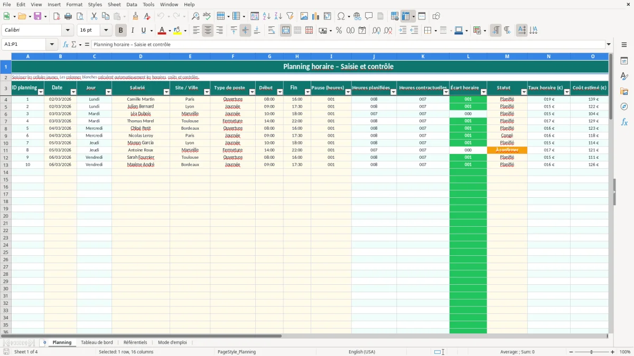Select row 11 header
This screenshot has height=356, width=634.
coord(6,150)
